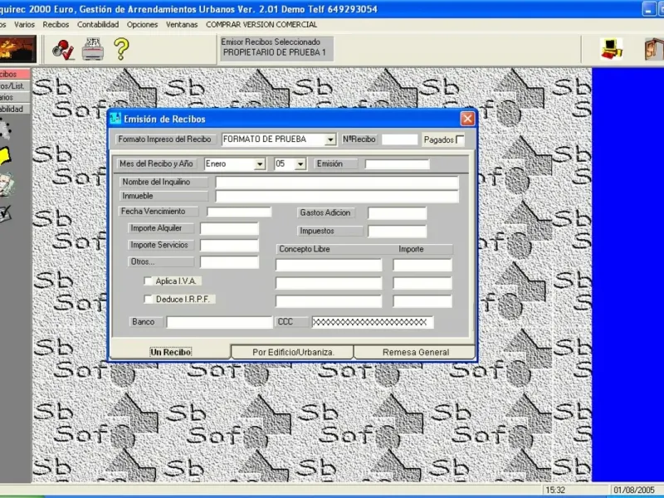This screenshot has width=664, height=498.
Task: Click the first Concepto Libre text field
Action: pyautogui.click(x=329, y=265)
